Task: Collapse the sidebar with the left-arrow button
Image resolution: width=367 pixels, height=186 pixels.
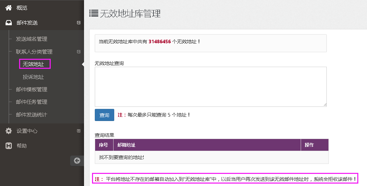Action: 77,160
